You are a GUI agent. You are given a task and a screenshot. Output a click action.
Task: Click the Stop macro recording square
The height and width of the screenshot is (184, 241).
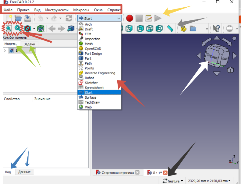click(139, 18)
